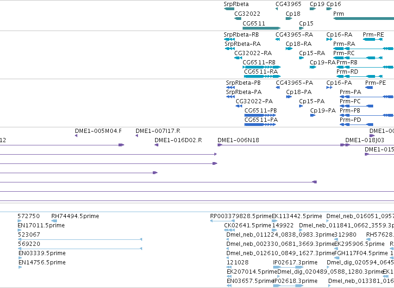Click BAC clone DME1-018J03

[x=369, y=145]
